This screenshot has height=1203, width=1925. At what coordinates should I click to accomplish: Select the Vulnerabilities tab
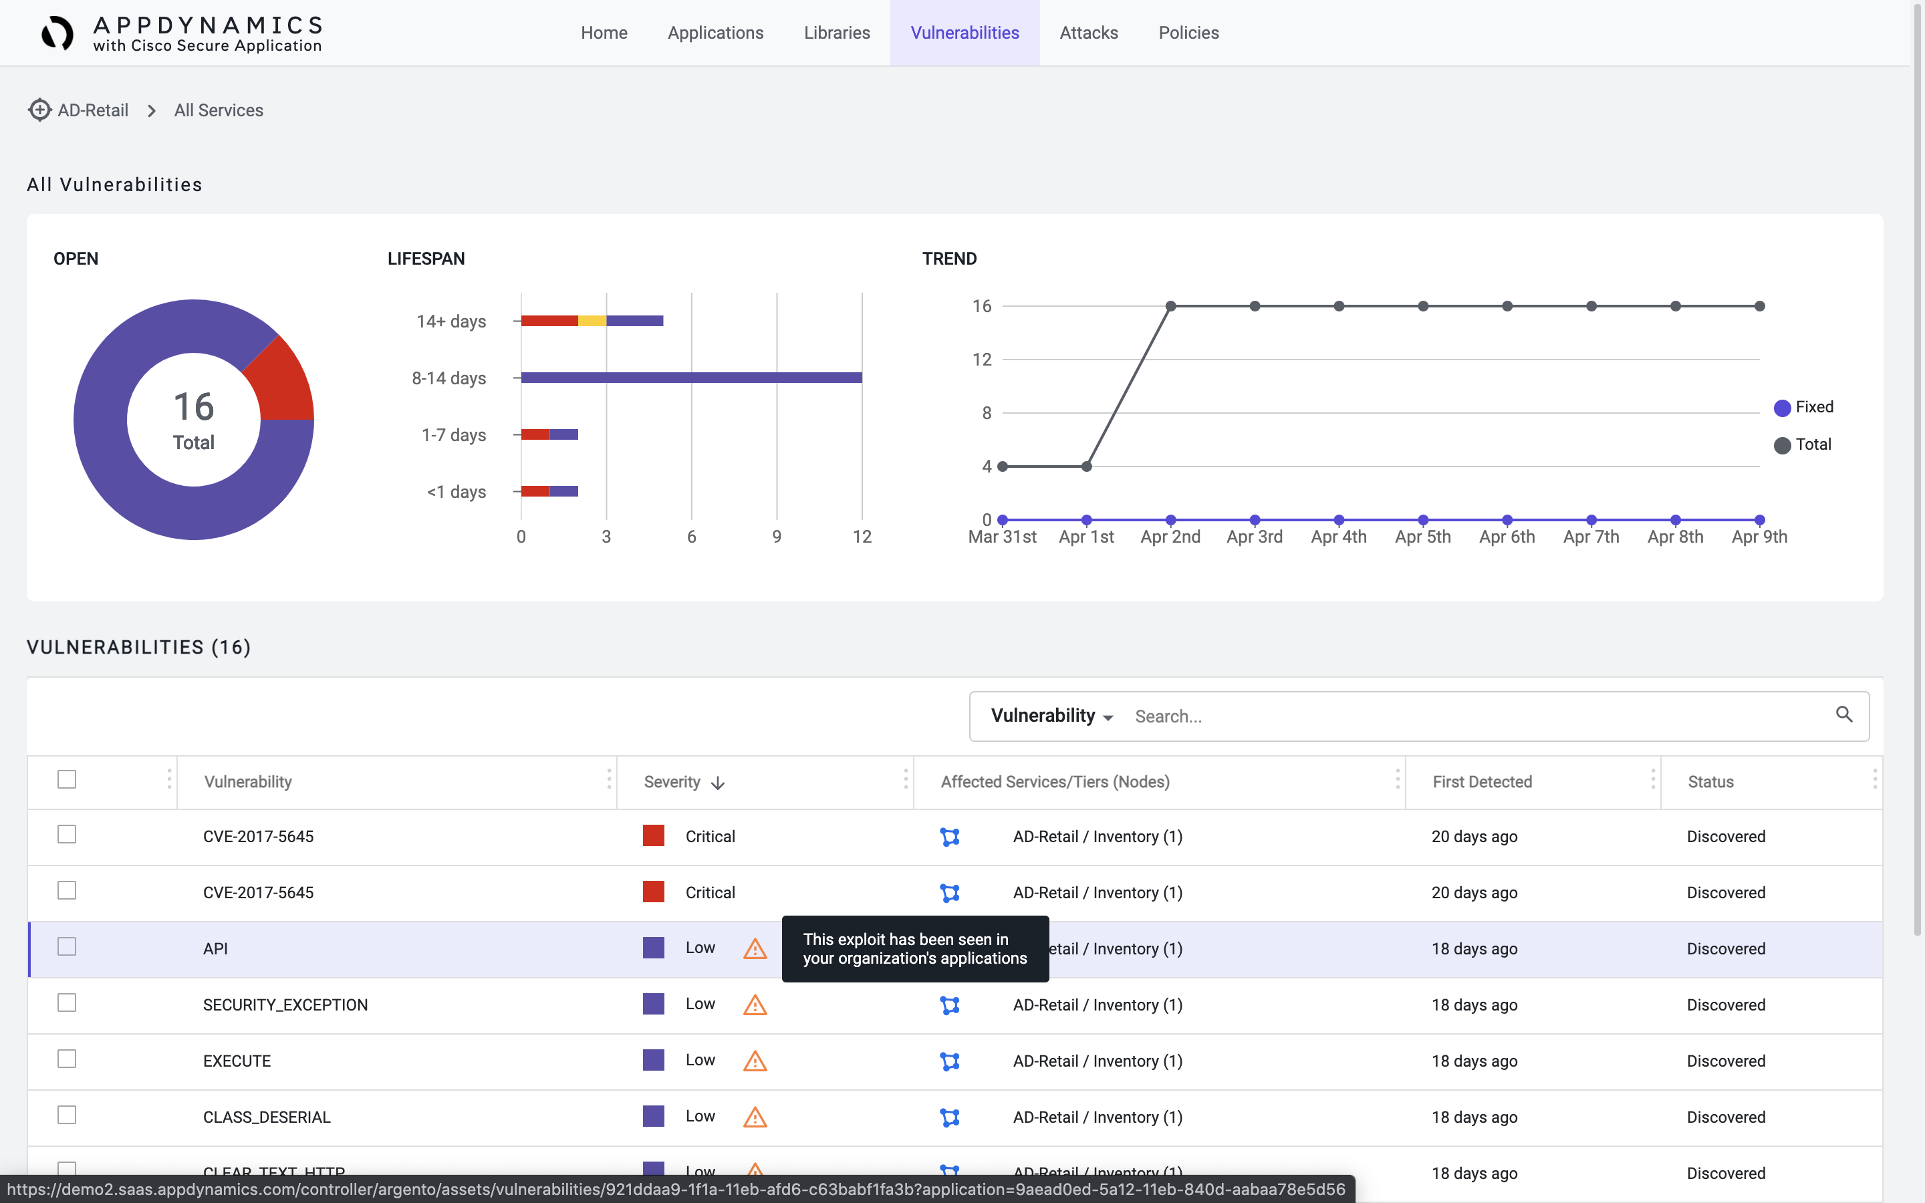(965, 33)
